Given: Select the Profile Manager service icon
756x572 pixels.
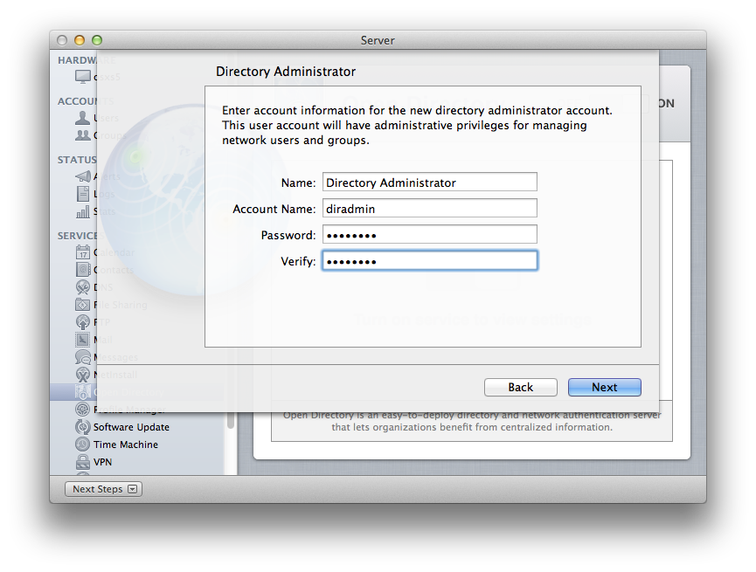Looking at the screenshot, I should coord(83,409).
